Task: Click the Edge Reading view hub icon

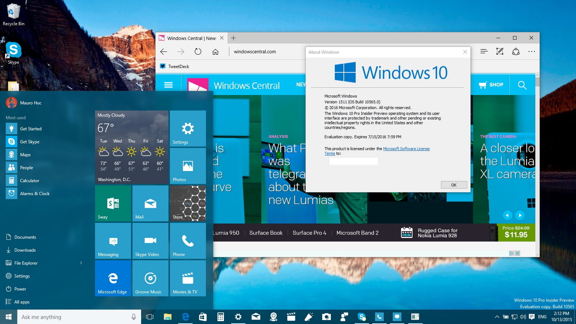Action: click(x=484, y=51)
